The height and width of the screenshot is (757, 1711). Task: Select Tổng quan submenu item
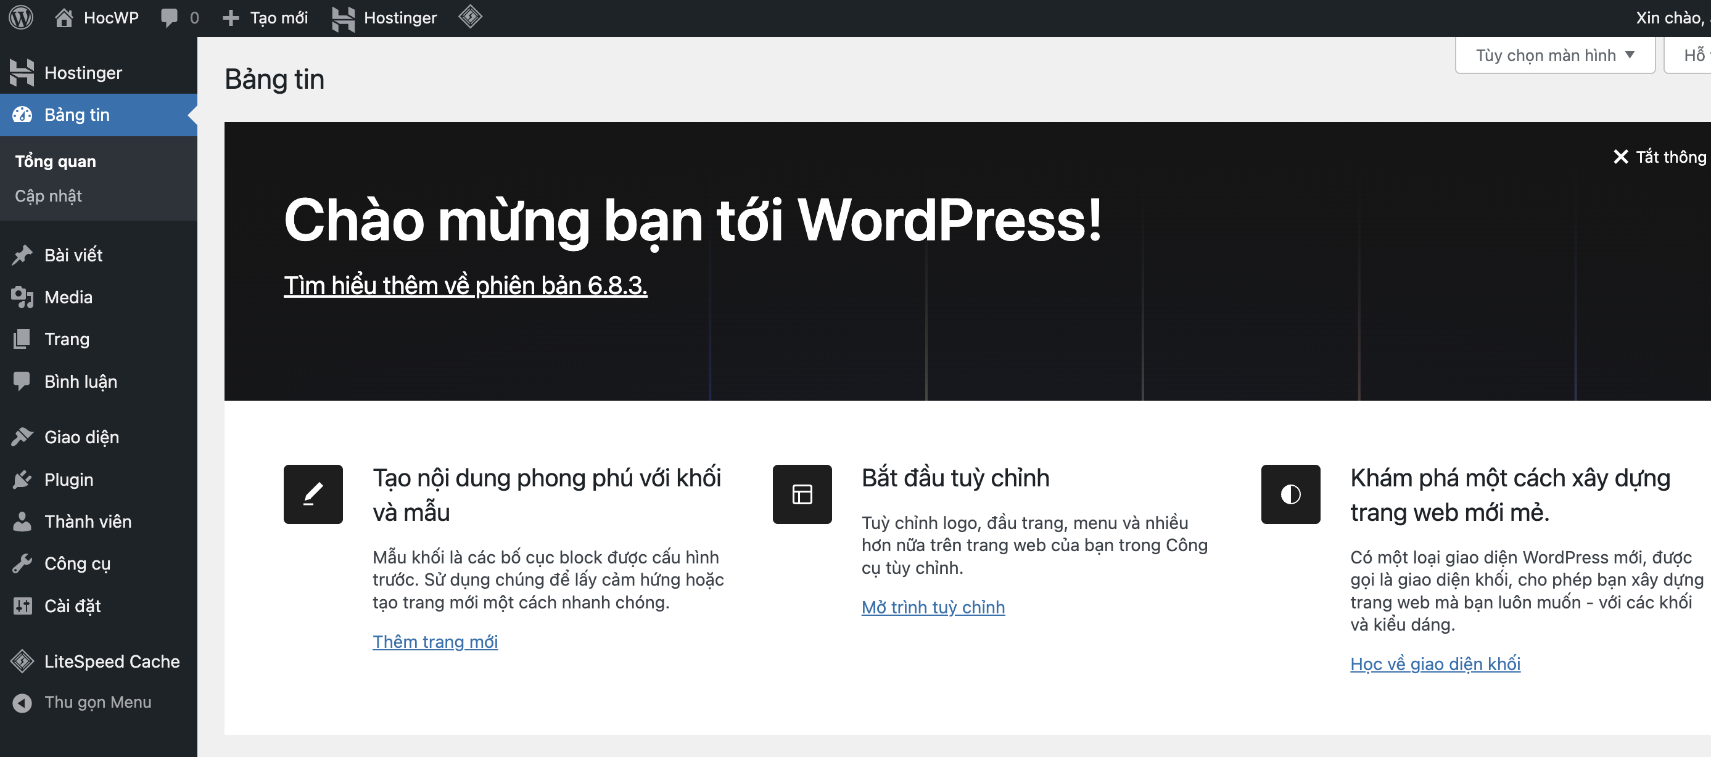(55, 162)
